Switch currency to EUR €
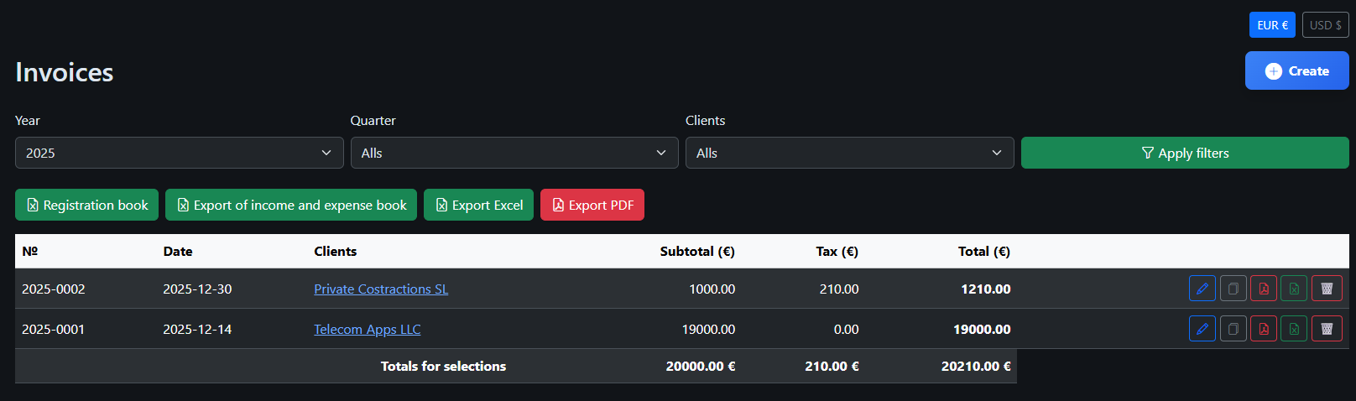This screenshot has width=1356, height=401. (1272, 25)
